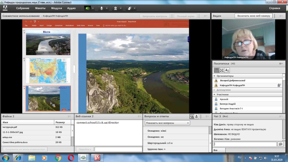Click the Запросить контроль button
The image size is (288, 162).
pyautogui.click(x=155, y=16)
